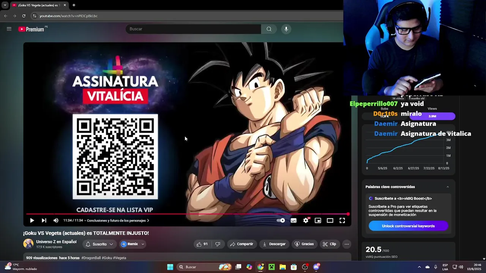Open player settings gear
This screenshot has height=273, width=486.
[x=306, y=220]
